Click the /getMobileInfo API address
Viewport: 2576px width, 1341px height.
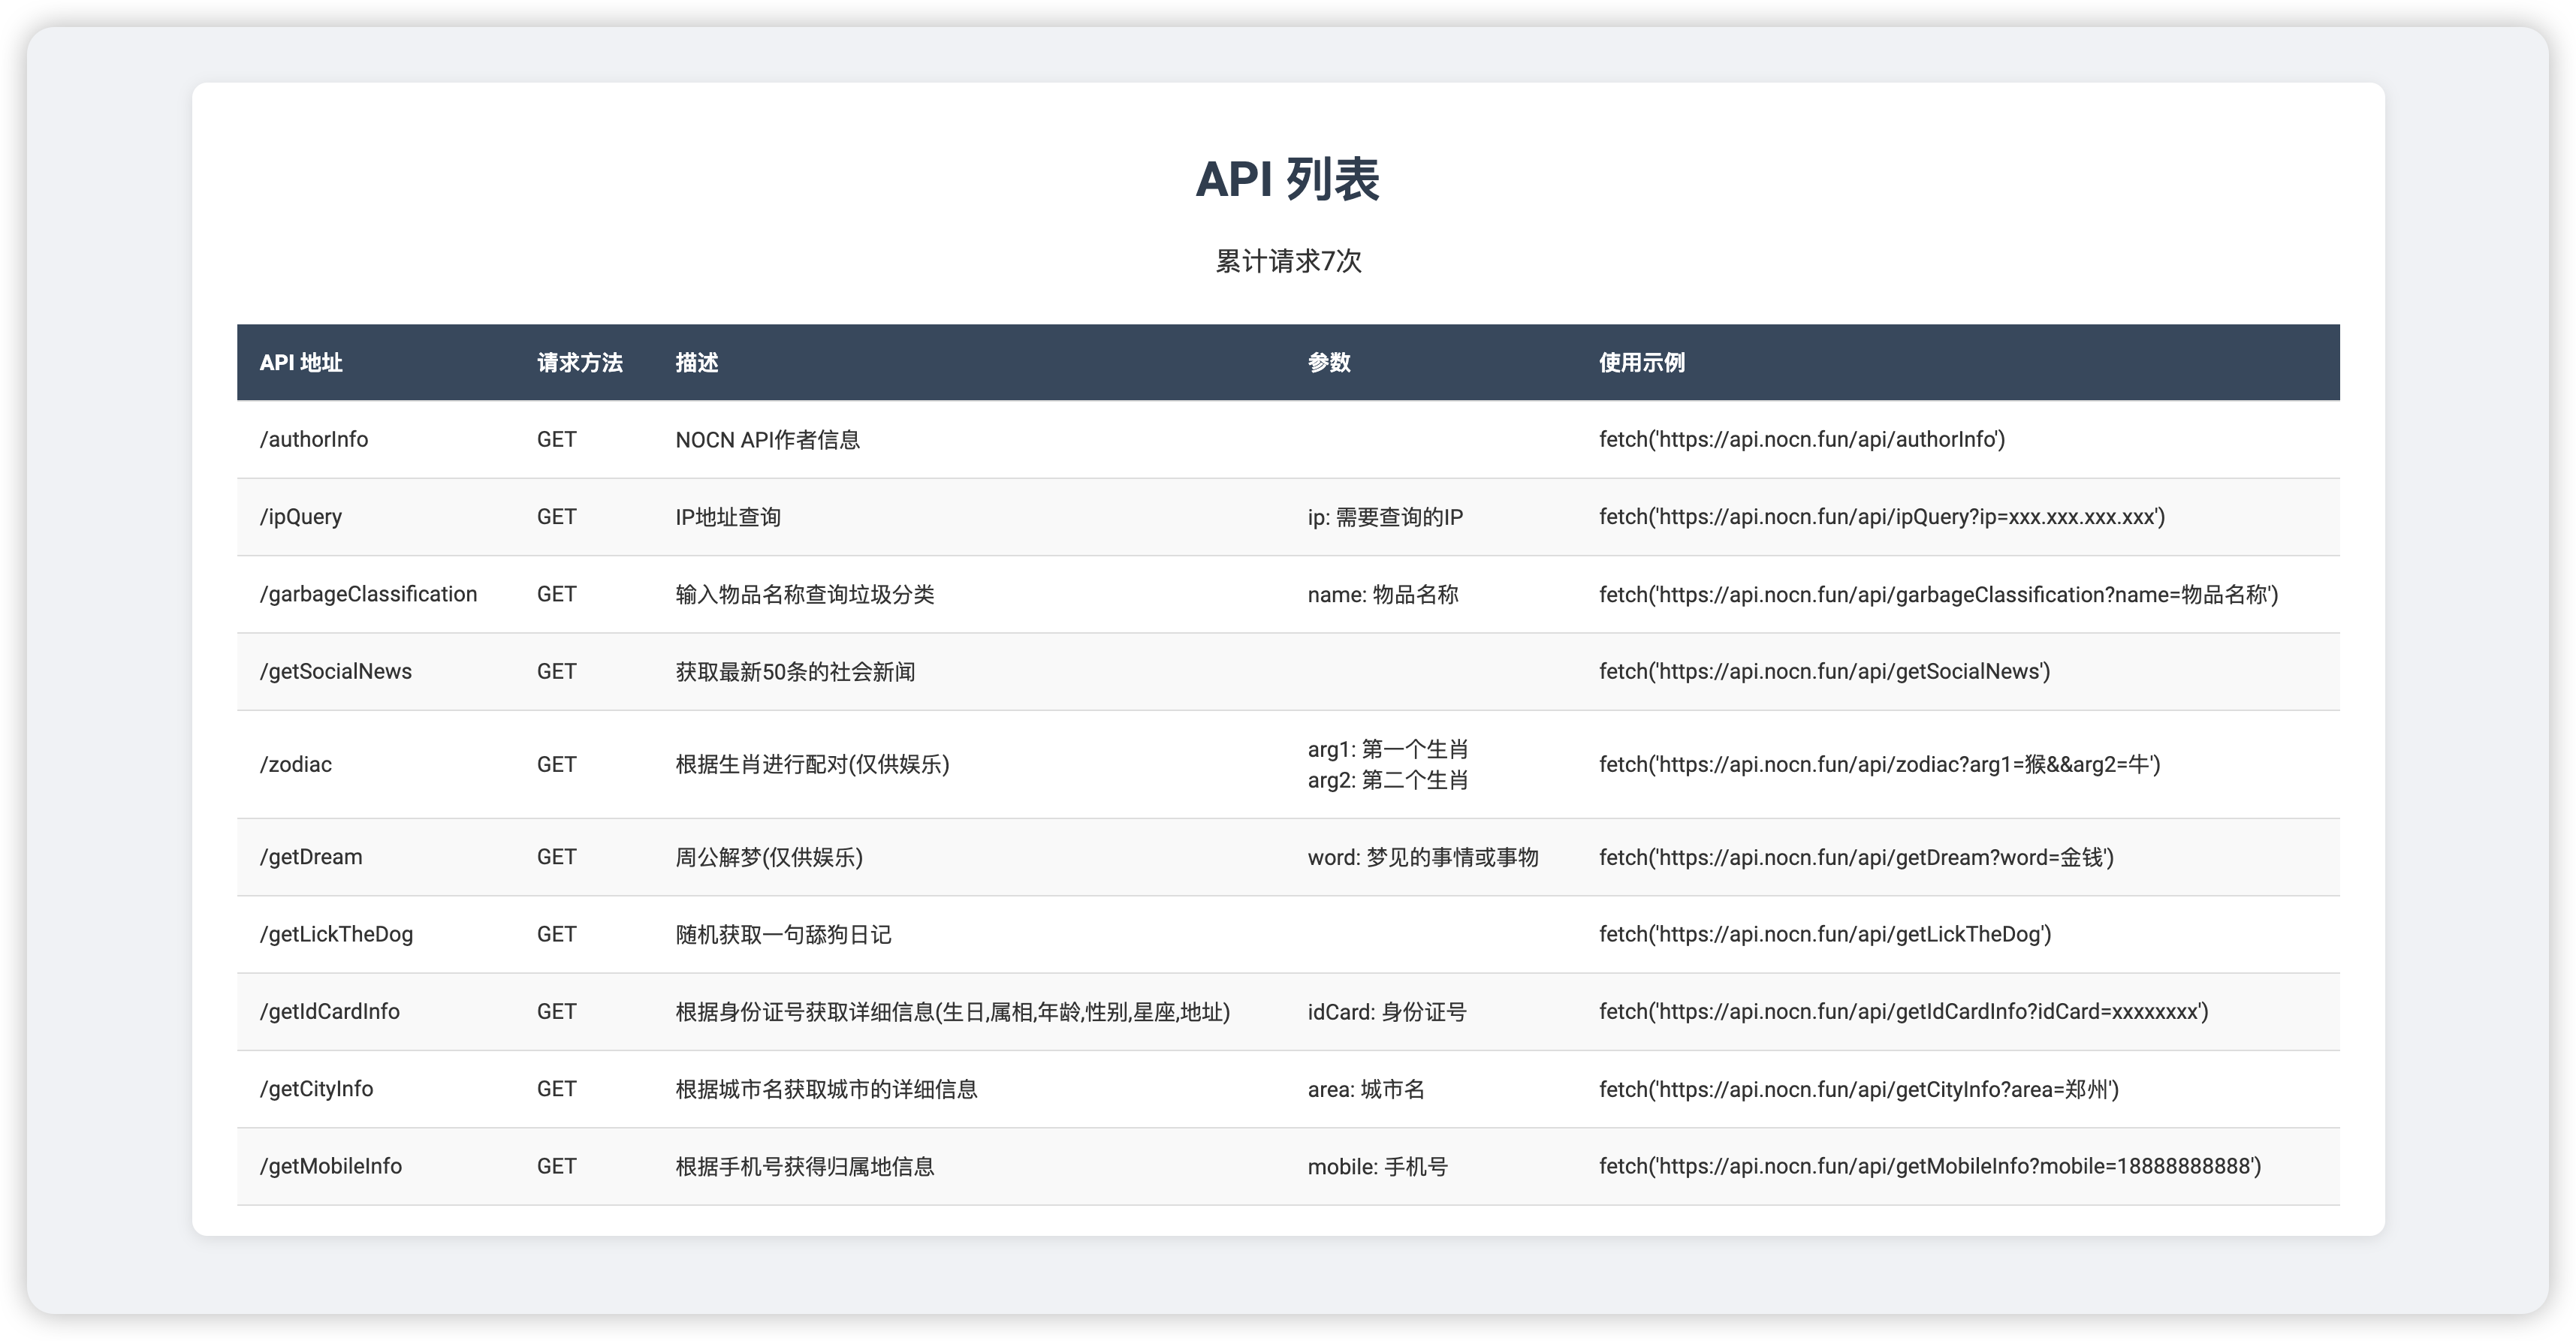(x=331, y=1166)
